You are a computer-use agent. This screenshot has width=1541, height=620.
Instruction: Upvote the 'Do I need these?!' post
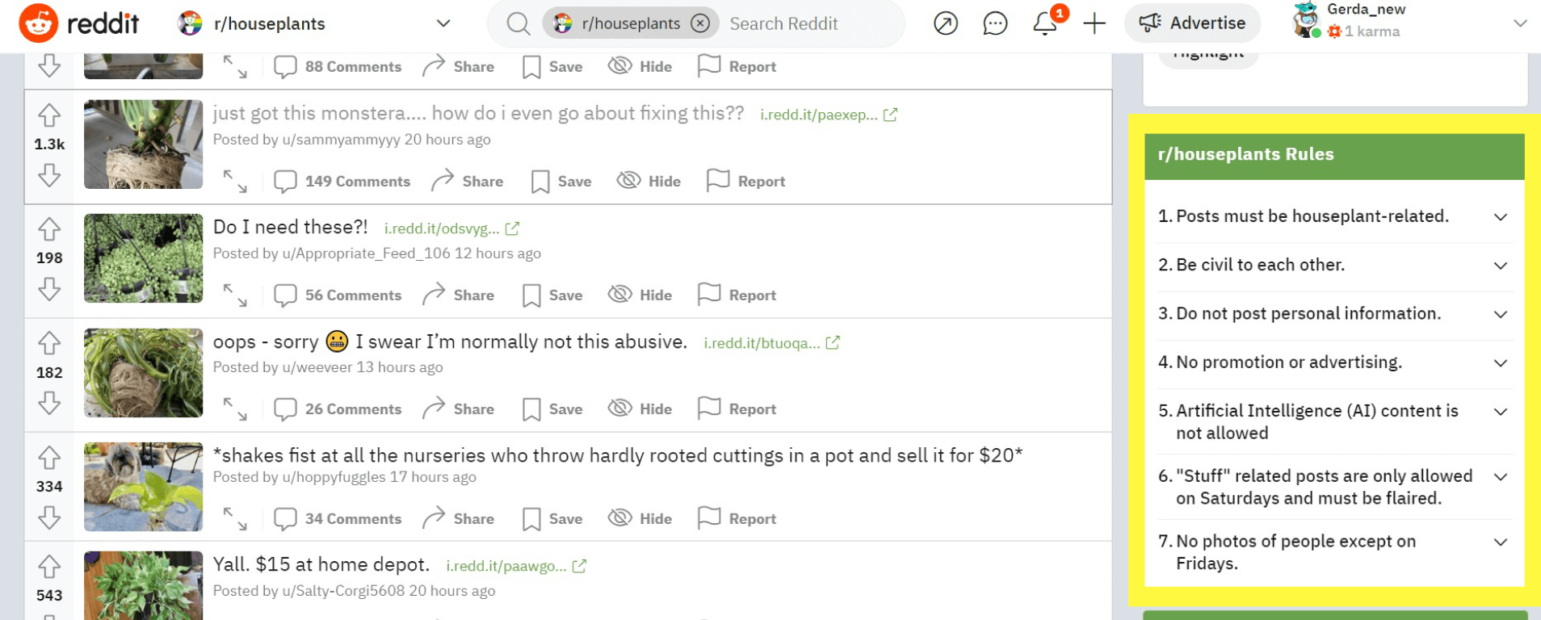[49, 230]
